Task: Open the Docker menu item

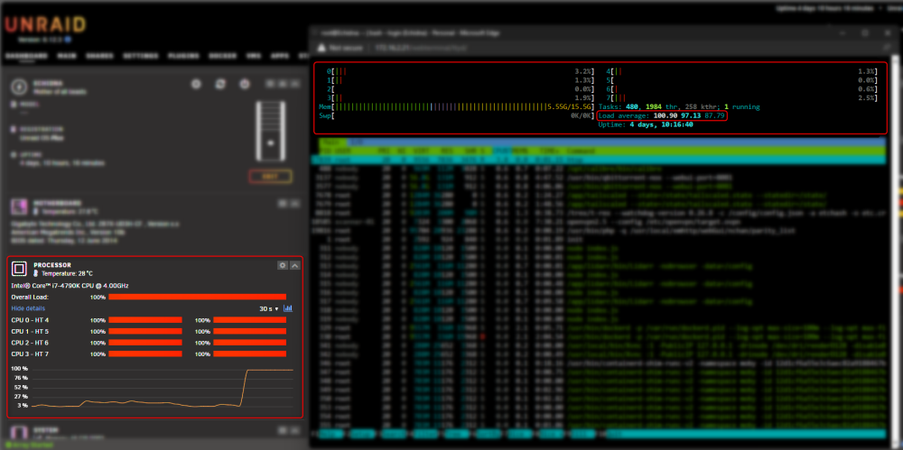Action: [x=223, y=57]
